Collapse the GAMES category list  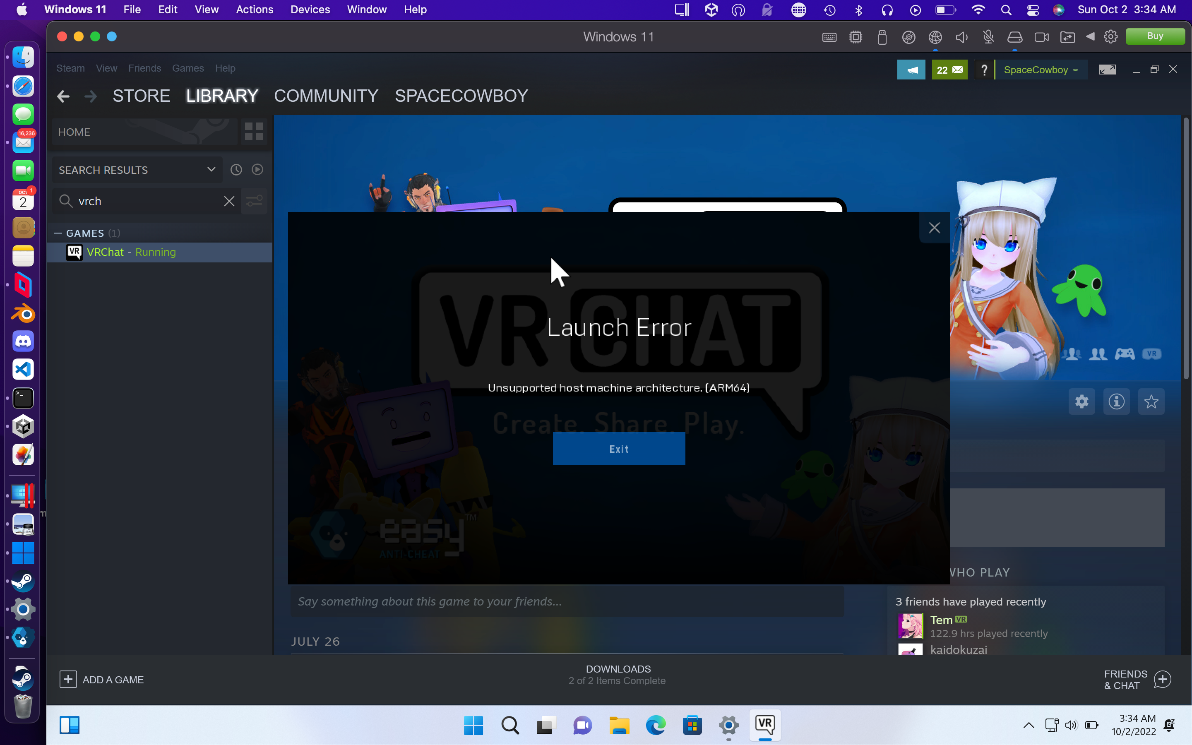tap(58, 233)
